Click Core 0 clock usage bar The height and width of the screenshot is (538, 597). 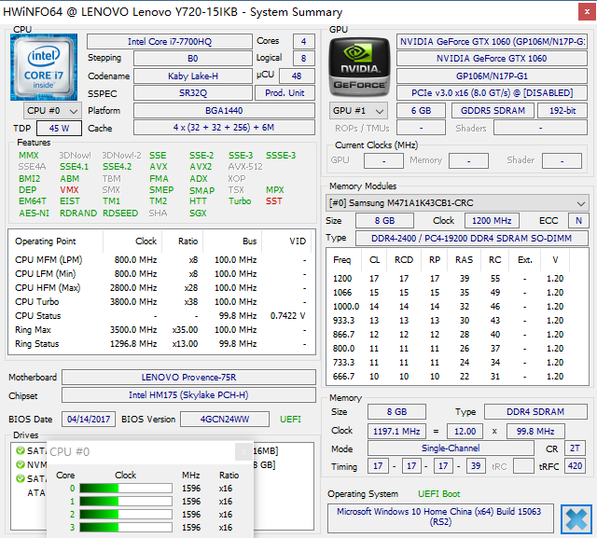125,488
